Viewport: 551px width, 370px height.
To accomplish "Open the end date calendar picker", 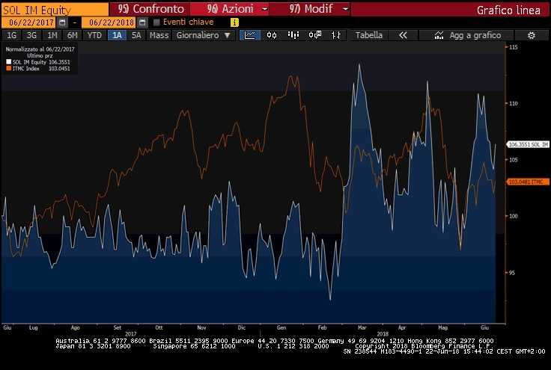I will [x=142, y=22].
